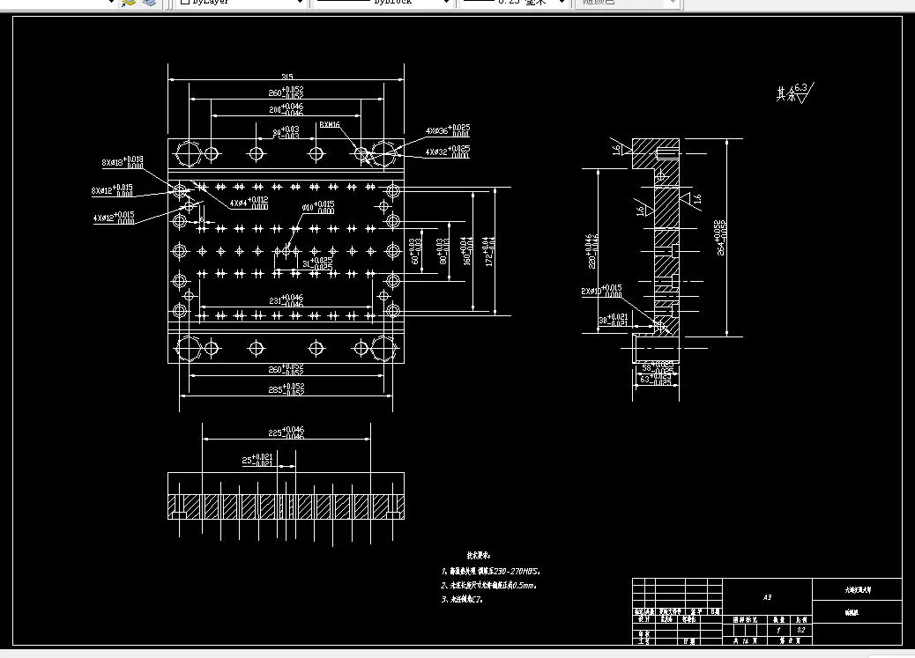
Task: Click the Ø10+0.015 center hole callout
Action: [x=318, y=207]
